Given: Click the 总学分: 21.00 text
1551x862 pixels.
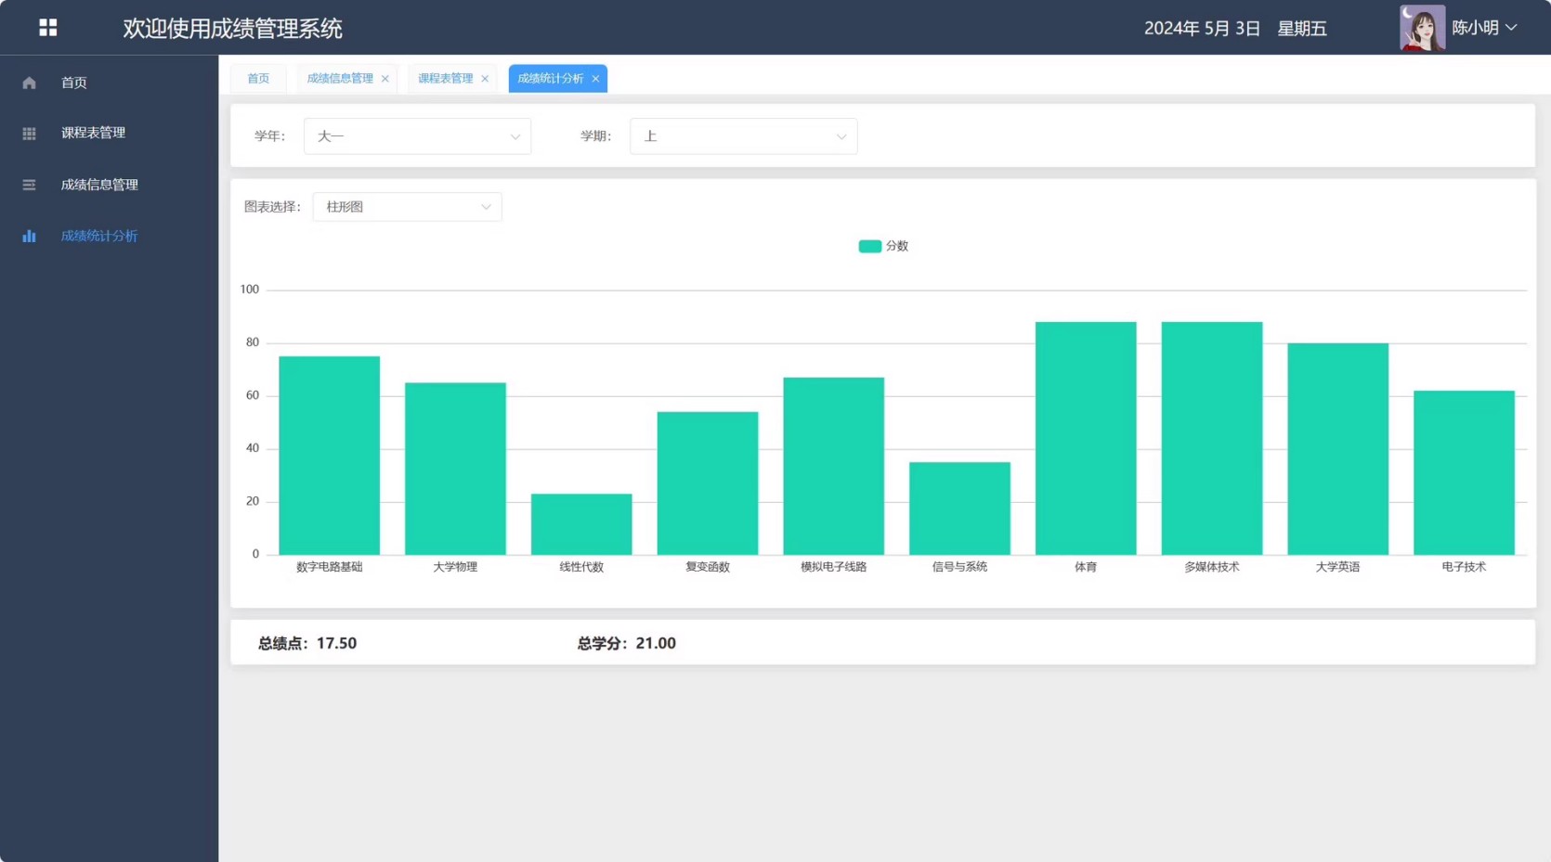Looking at the screenshot, I should pyautogui.click(x=627, y=643).
